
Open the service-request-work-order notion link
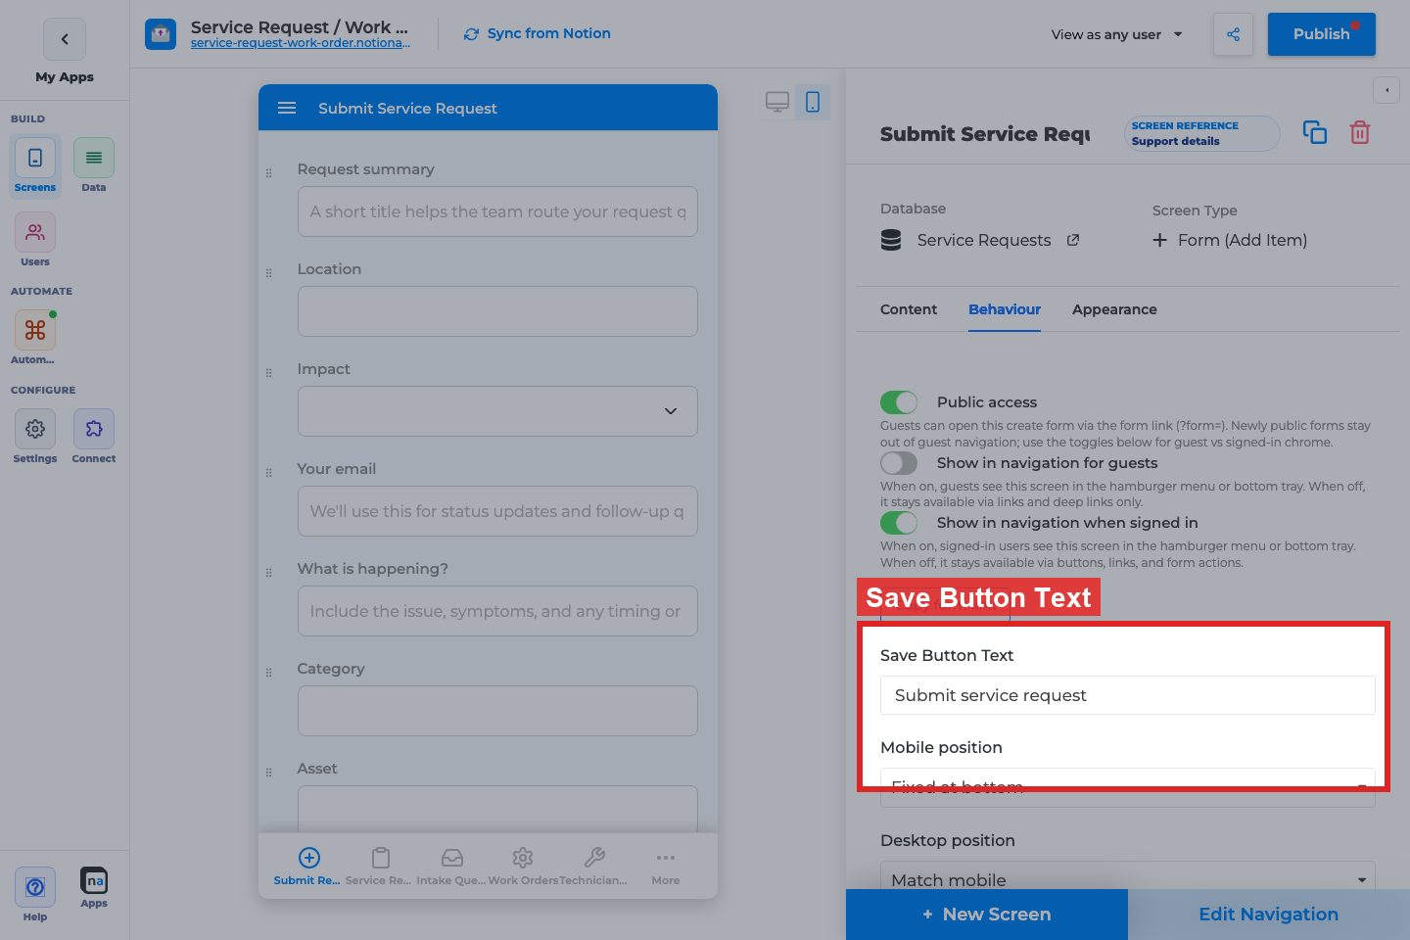[300, 43]
